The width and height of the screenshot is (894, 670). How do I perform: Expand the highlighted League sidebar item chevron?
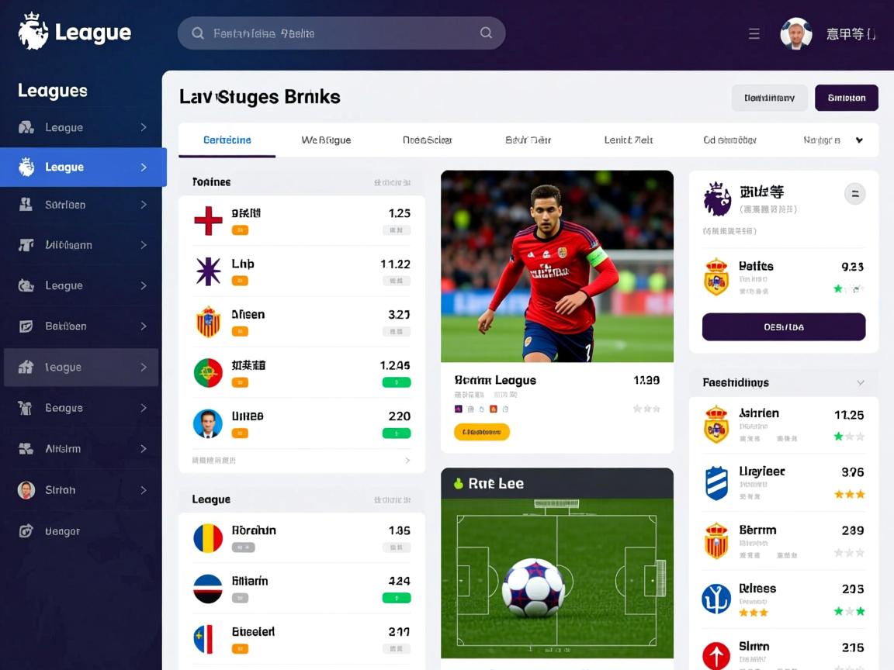pyautogui.click(x=144, y=167)
